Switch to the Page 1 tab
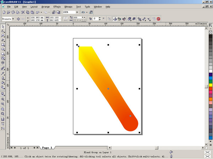The height and width of the screenshot is (159, 213). point(47,148)
